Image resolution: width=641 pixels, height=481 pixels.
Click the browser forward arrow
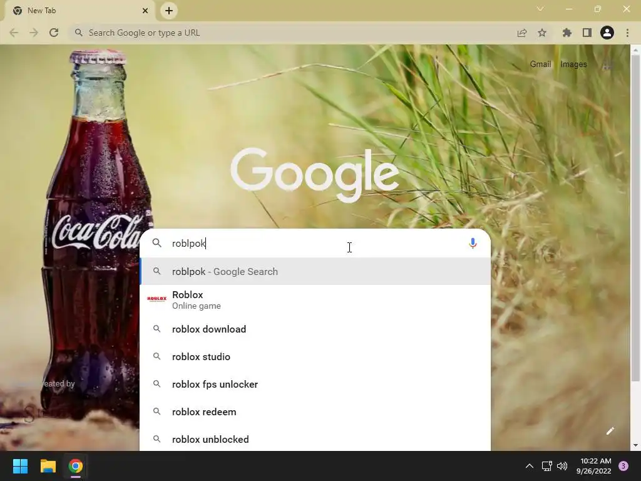[34, 33]
